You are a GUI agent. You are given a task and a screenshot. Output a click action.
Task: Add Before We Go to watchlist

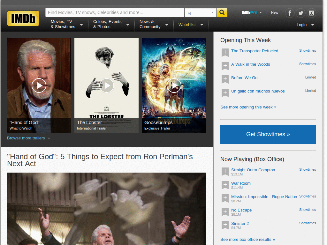point(225,79)
